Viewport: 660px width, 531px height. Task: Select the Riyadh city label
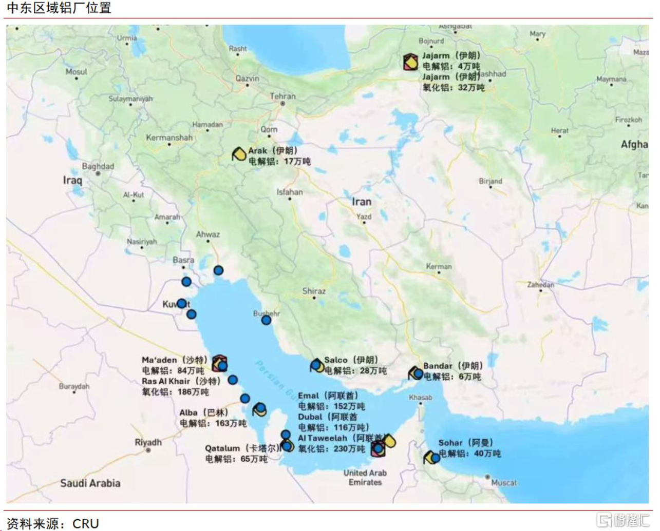coord(148,442)
